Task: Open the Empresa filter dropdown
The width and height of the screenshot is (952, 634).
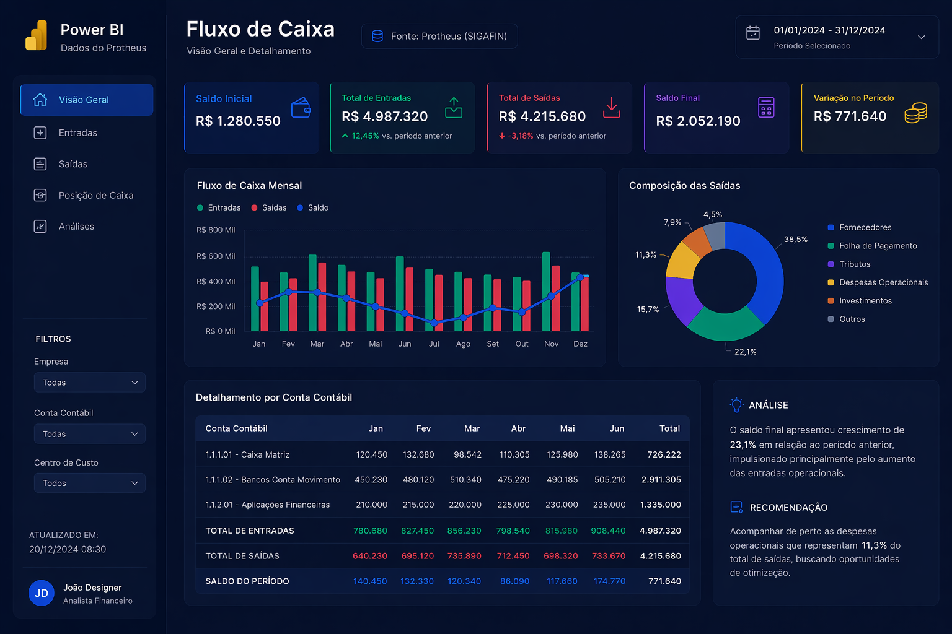Action: tap(90, 383)
